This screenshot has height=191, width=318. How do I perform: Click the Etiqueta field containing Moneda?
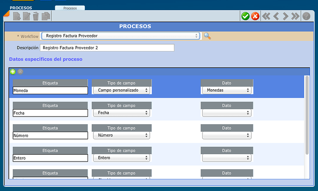(50, 91)
